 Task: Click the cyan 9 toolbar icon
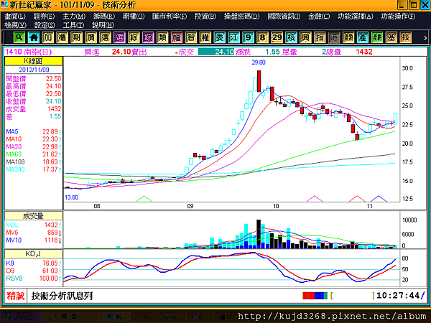coord(248,37)
